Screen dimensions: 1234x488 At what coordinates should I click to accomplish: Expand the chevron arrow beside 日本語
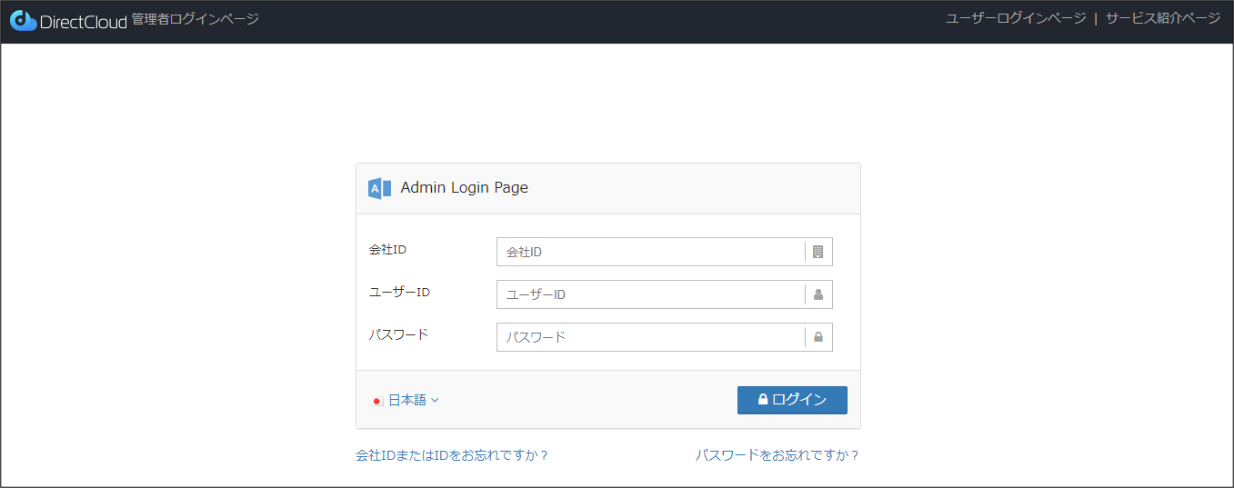click(435, 400)
